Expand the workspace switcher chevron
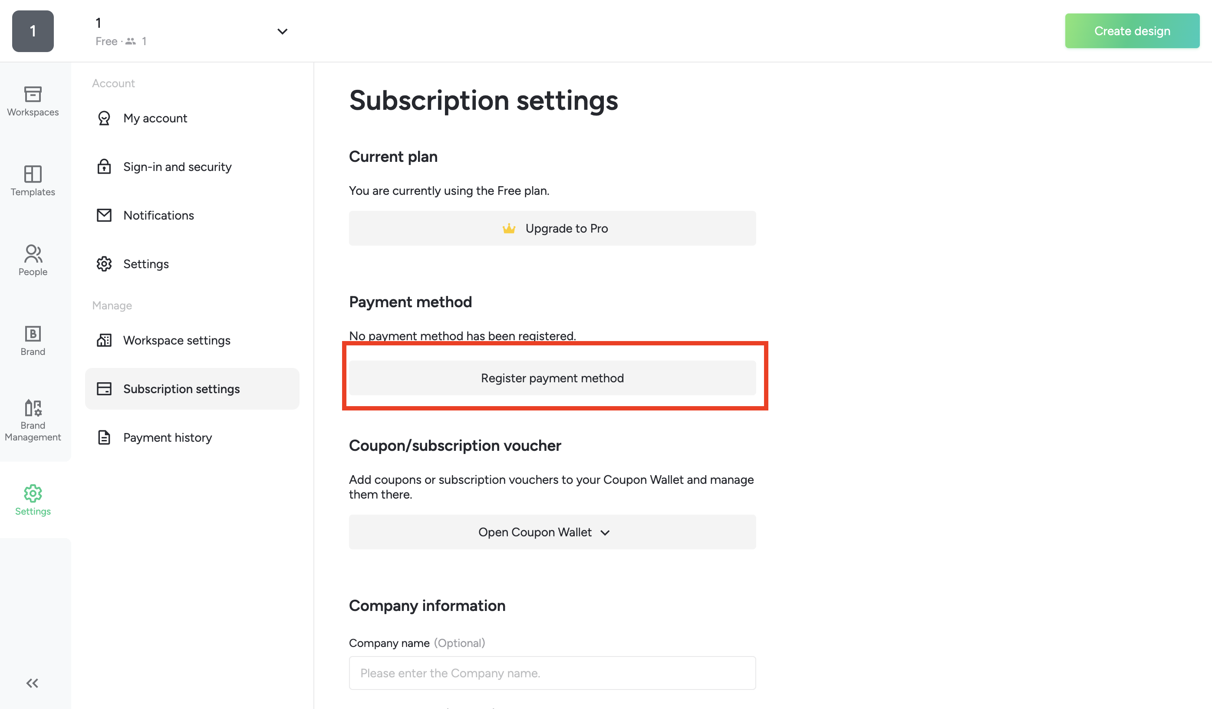The image size is (1212, 709). coord(282,31)
